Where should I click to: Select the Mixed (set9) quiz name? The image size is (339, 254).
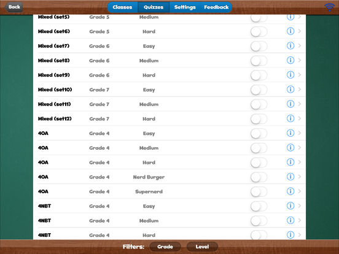pos(53,75)
